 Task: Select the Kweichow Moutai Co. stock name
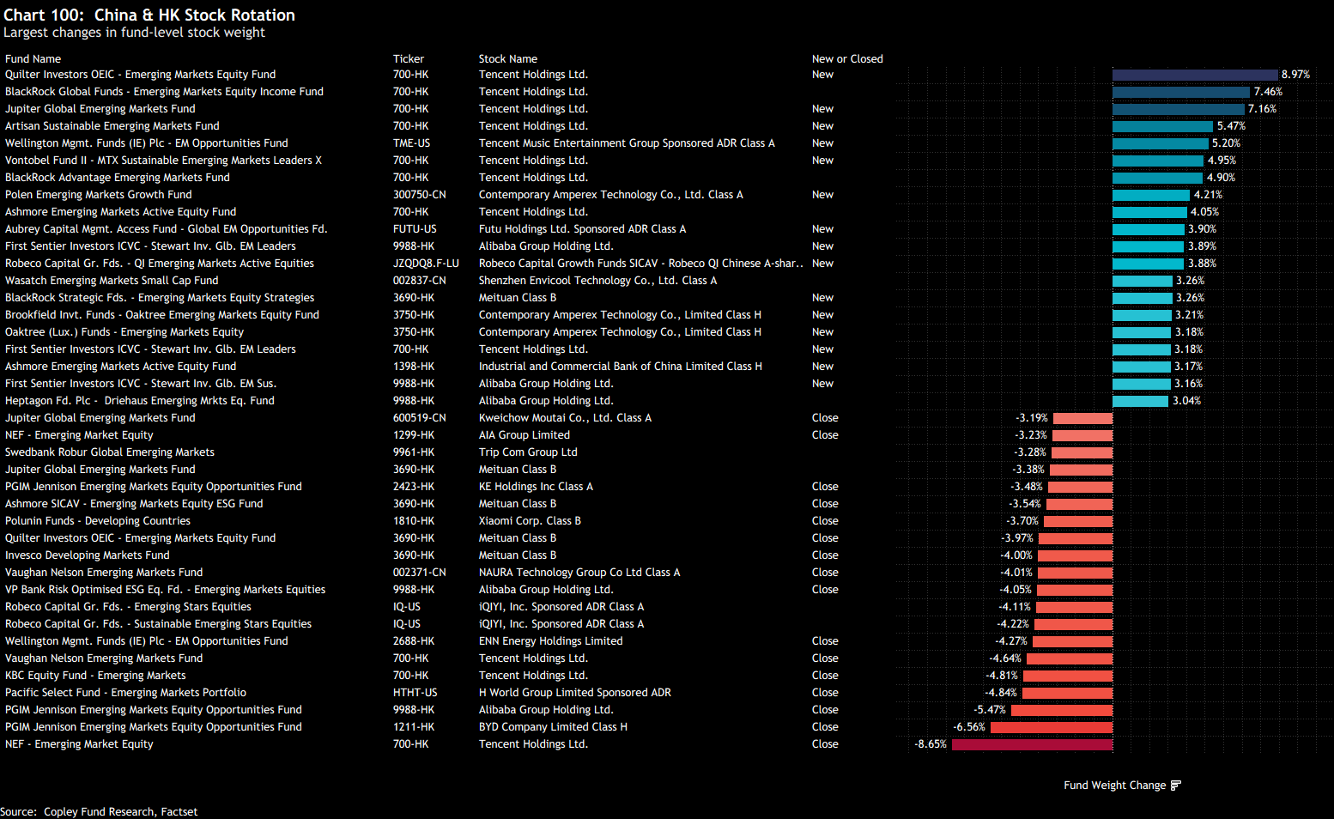tap(565, 418)
